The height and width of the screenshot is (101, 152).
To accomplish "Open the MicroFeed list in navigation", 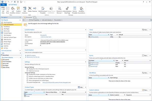I will pos(6,55).
